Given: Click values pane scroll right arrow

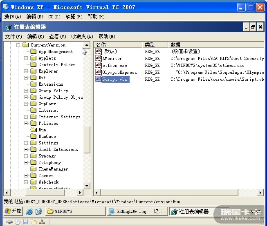Looking at the screenshot, I should click(x=260, y=193).
